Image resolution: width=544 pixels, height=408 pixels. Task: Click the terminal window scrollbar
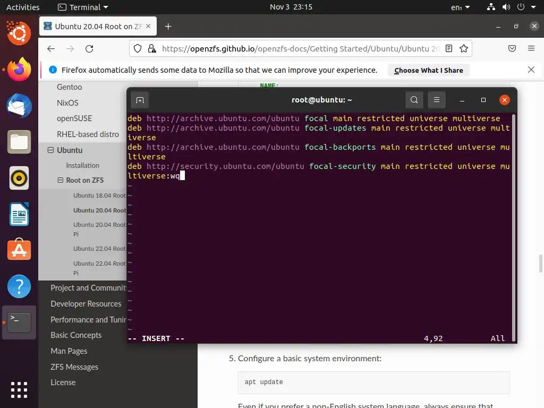point(514,227)
